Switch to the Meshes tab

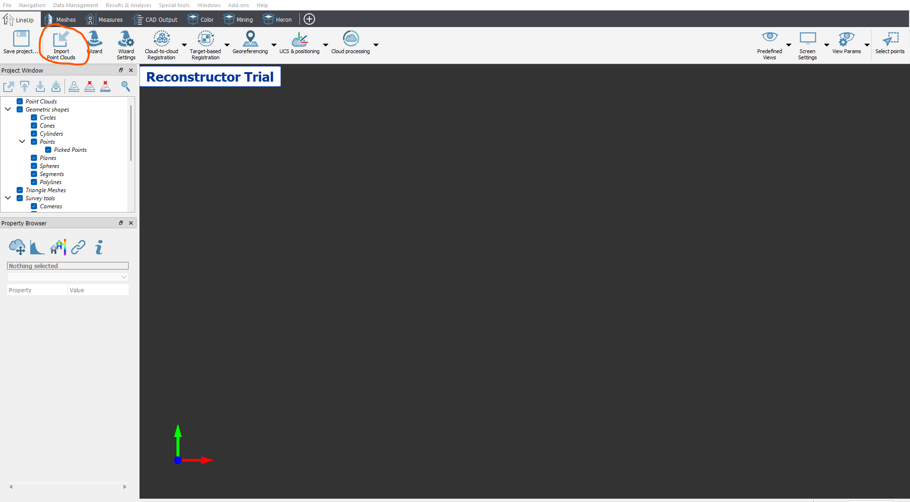tap(60, 19)
